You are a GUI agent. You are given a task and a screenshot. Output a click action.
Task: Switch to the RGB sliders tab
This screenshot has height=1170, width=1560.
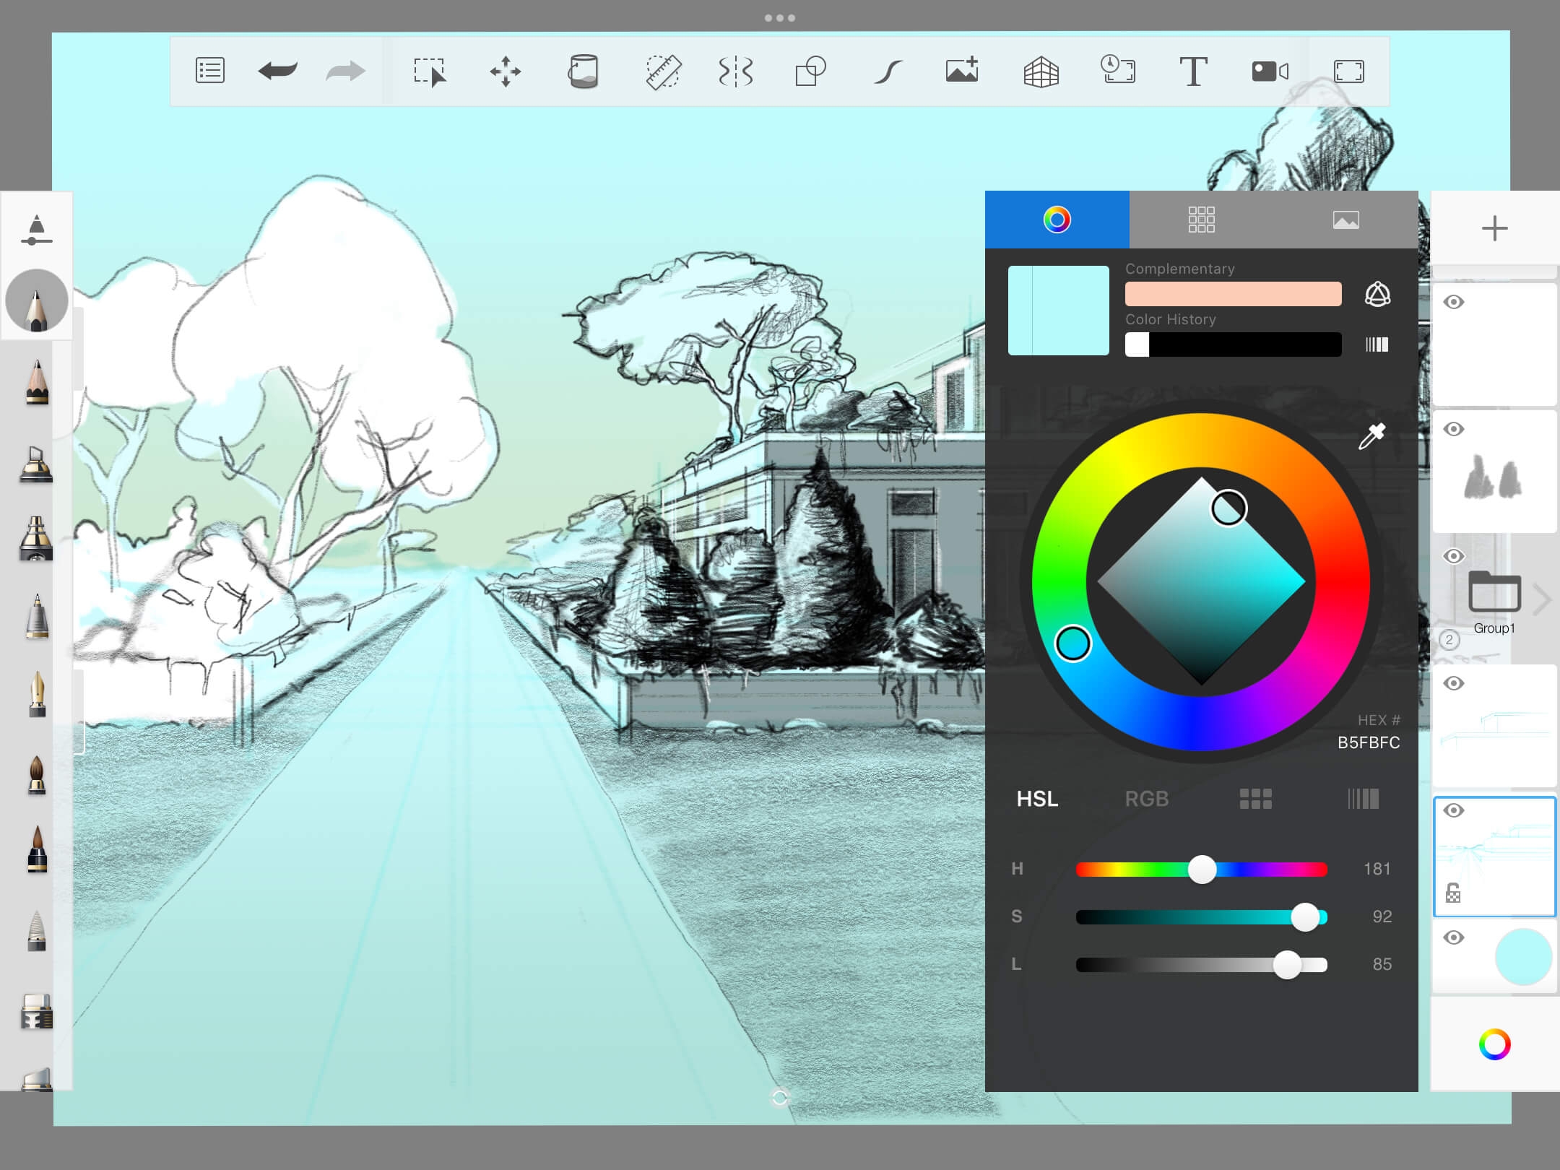[x=1146, y=799]
